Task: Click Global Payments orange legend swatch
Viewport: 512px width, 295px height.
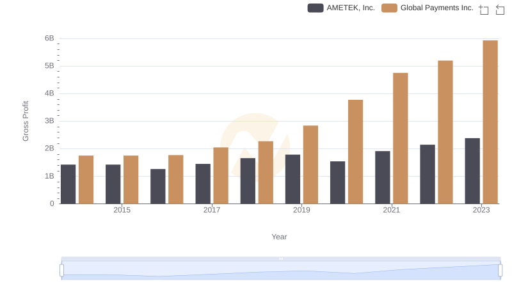Action: click(389, 8)
